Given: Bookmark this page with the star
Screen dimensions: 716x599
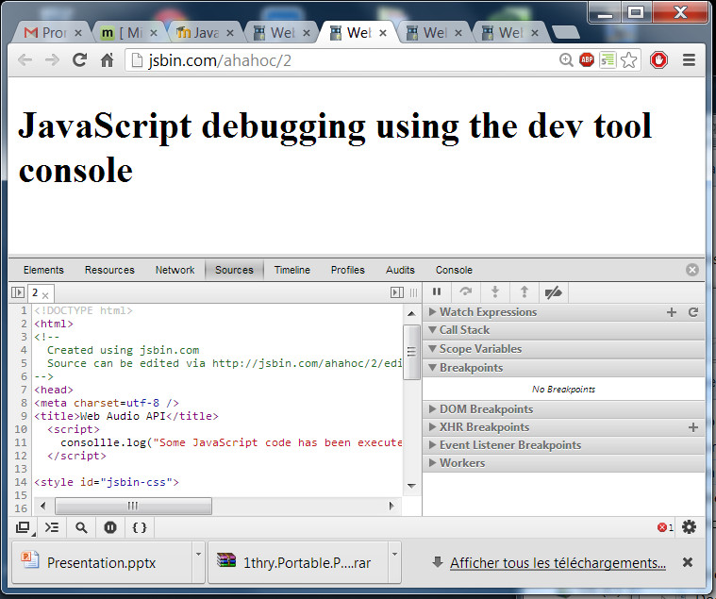Looking at the screenshot, I should click(629, 59).
